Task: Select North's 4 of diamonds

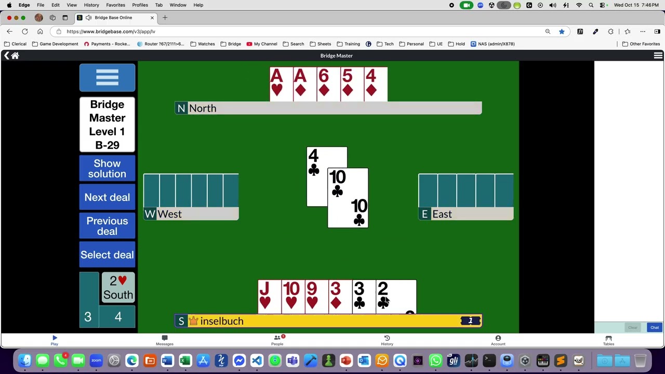Action: (x=376, y=84)
